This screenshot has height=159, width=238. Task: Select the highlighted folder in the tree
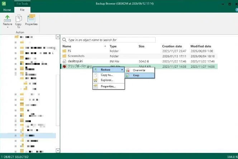28,135
